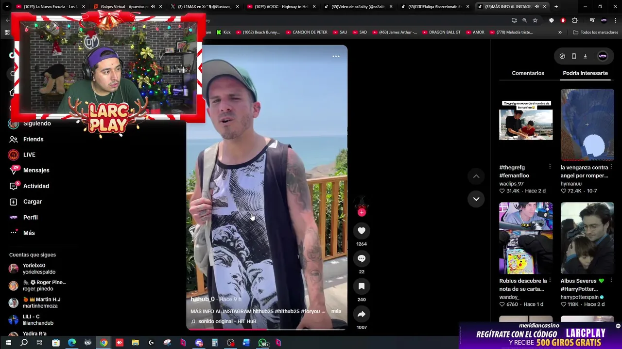Click the TikTok coins icon in top-right pill

click(562, 56)
